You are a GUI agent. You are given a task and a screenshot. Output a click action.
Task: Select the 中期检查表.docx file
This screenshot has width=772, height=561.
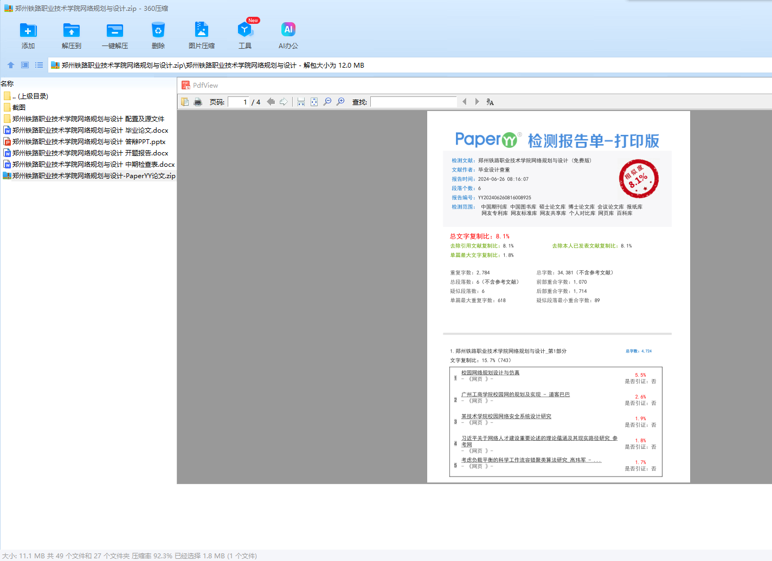[x=89, y=164]
